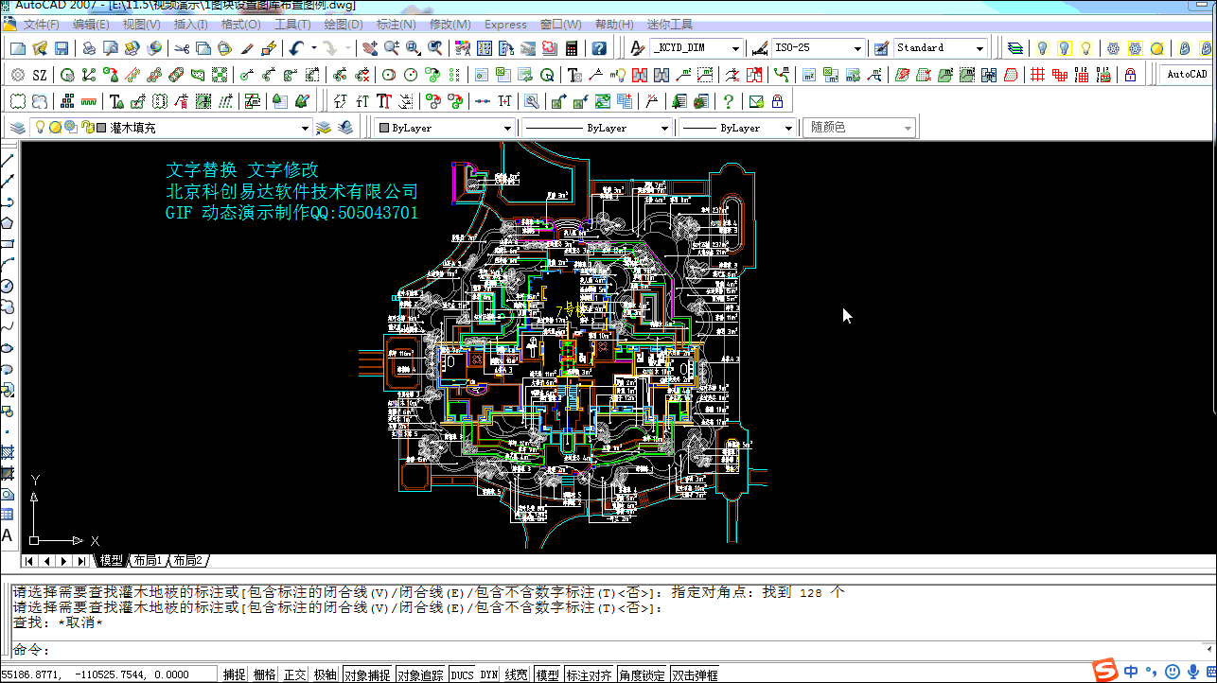
Task: Open the ByLayer lineweight dropdown
Action: click(x=789, y=128)
